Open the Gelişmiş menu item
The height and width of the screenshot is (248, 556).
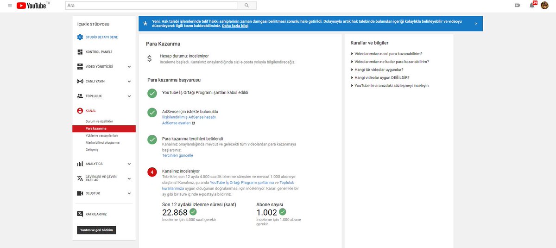pyautogui.click(x=92, y=150)
